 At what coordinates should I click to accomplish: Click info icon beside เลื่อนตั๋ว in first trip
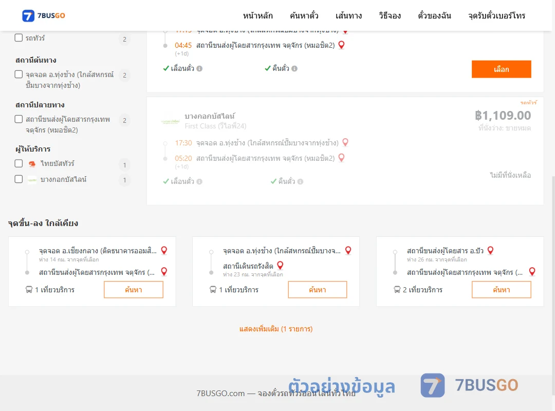click(x=199, y=69)
